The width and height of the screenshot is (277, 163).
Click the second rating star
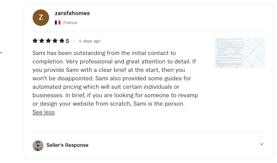(42, 41)
